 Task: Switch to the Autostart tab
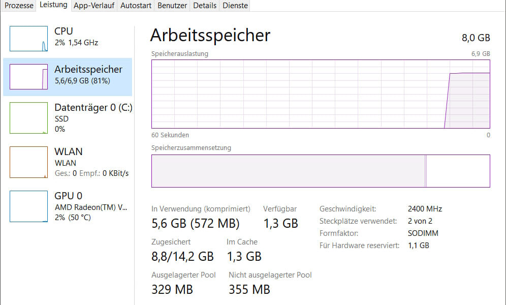[135, 5]
